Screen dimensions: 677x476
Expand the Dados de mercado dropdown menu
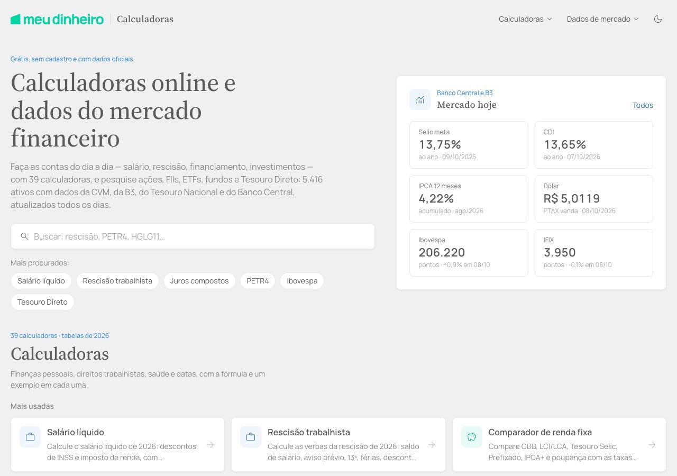pos(603,19)
